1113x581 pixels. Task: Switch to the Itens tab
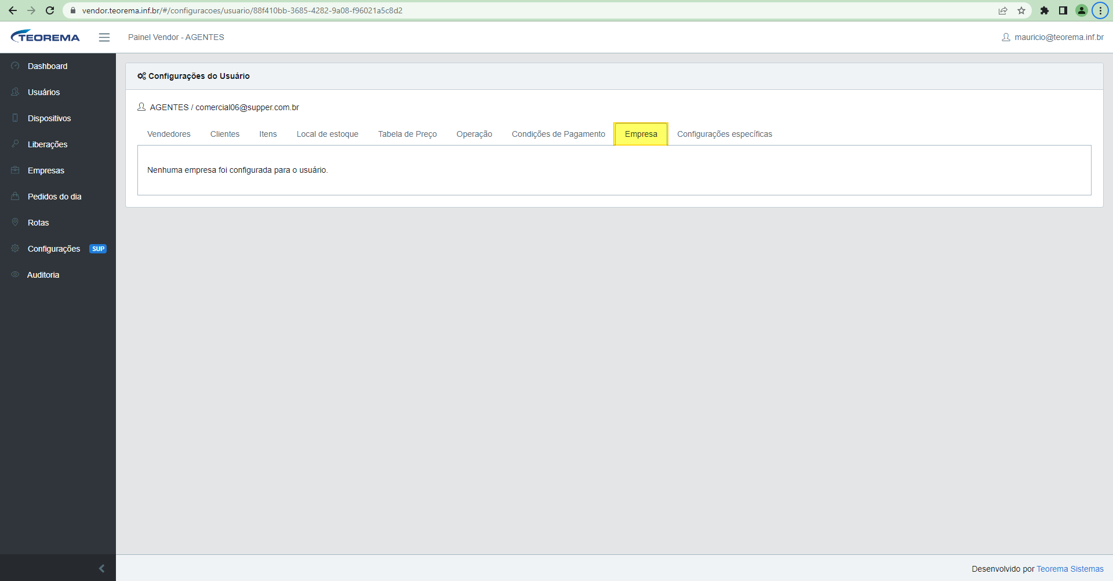coord(268,134)
